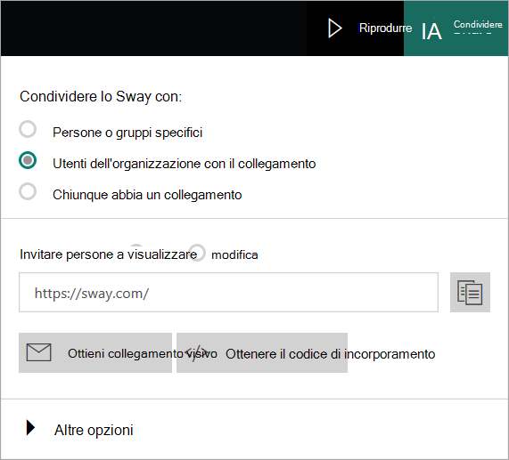Click the Altre opzioni label
Viewport: 509px width, 460px height.
click(x=94, y=431)
